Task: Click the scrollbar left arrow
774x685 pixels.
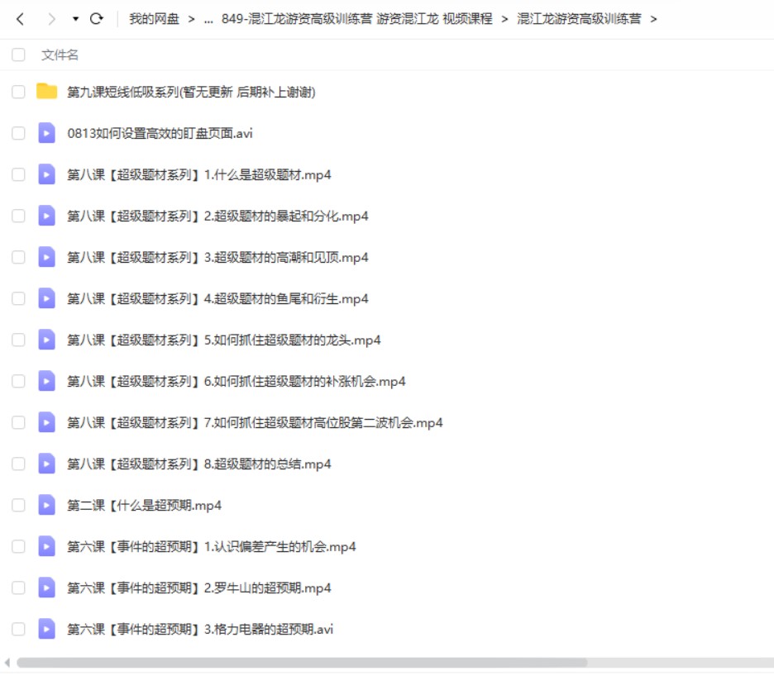Action: point(7,663)
